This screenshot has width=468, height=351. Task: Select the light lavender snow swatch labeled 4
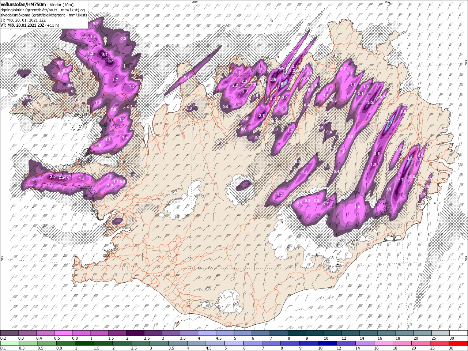(207, 333)
